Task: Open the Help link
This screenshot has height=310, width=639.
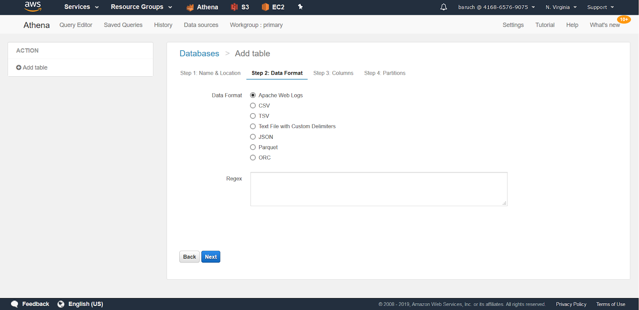Action: pyautogui.click(x=572, y=25)
